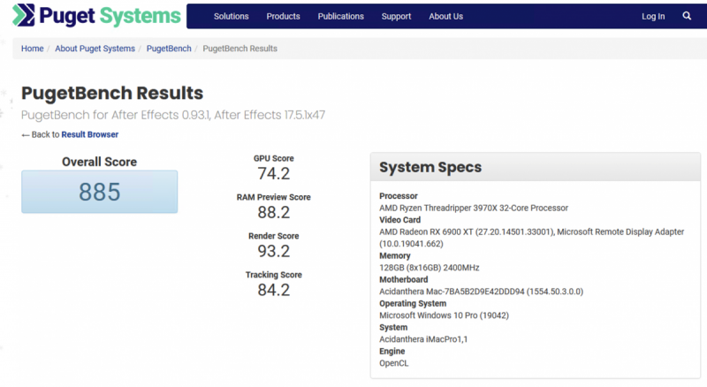Go back to Result Browser

point(90,134)
